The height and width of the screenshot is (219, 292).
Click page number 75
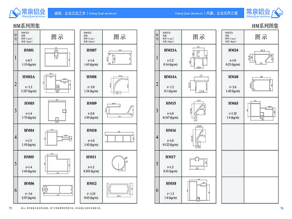pyautogui.click(x=10, y=208)
